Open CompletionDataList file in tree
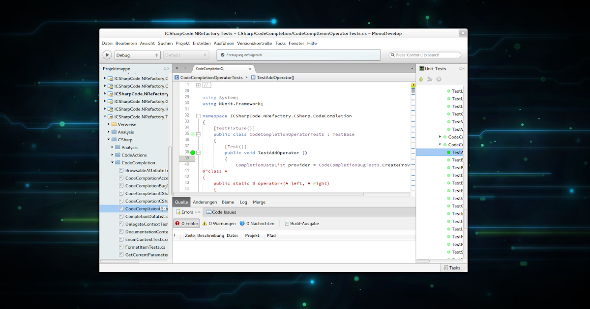Image resolution: width=590 pixels, height=309 pixels. point(144,216)
